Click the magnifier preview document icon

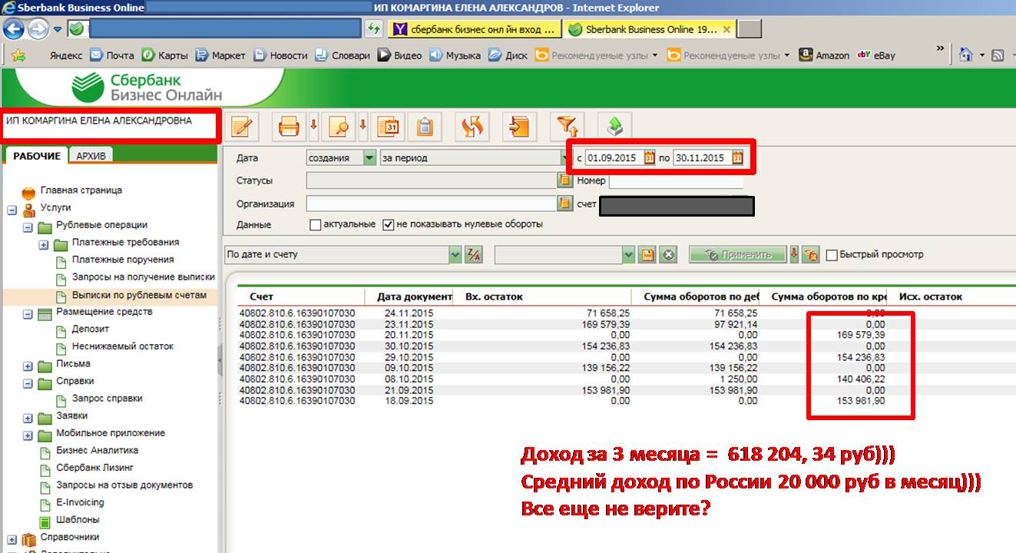(x=339, y=126)
